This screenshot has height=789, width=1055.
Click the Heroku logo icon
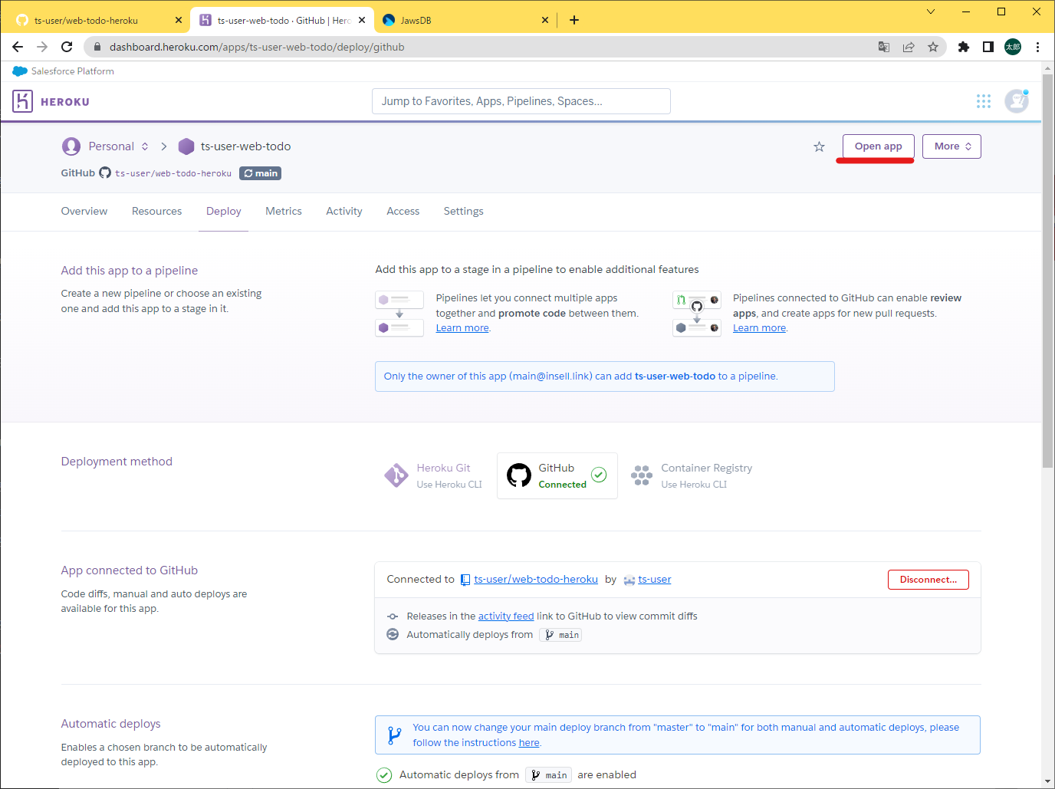tap(22, 101)
